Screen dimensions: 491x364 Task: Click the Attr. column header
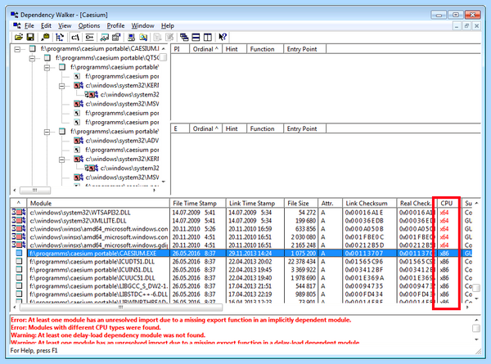(x=330, y=203)
